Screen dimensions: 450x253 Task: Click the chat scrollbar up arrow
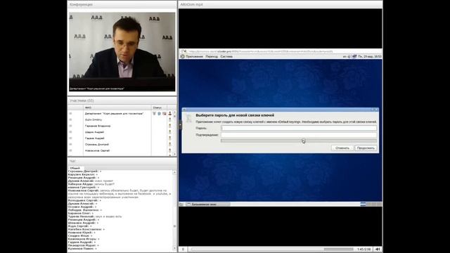(x=175, y=172)
